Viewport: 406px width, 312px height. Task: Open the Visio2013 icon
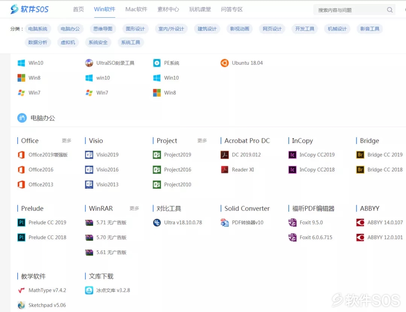89,185
